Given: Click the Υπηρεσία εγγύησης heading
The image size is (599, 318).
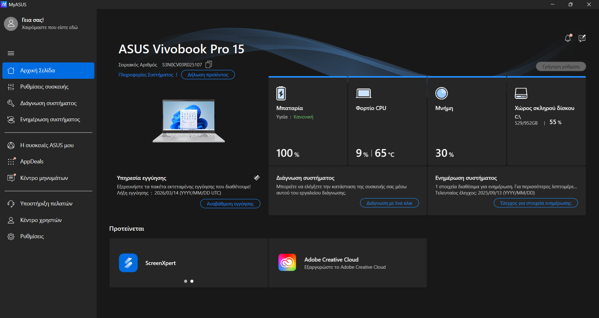Looking at the screenshot, I should [141, 178].
